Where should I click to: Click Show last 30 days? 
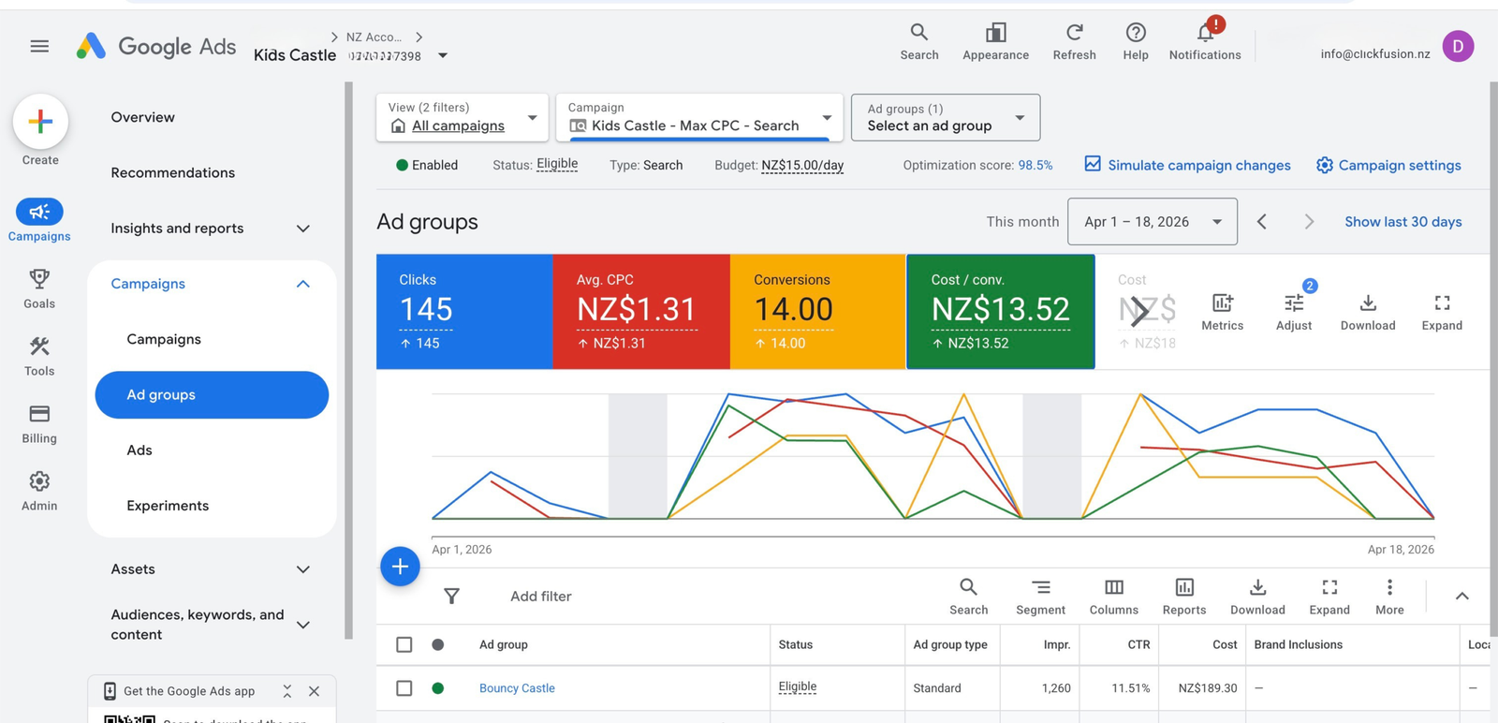pos(1403,222)
